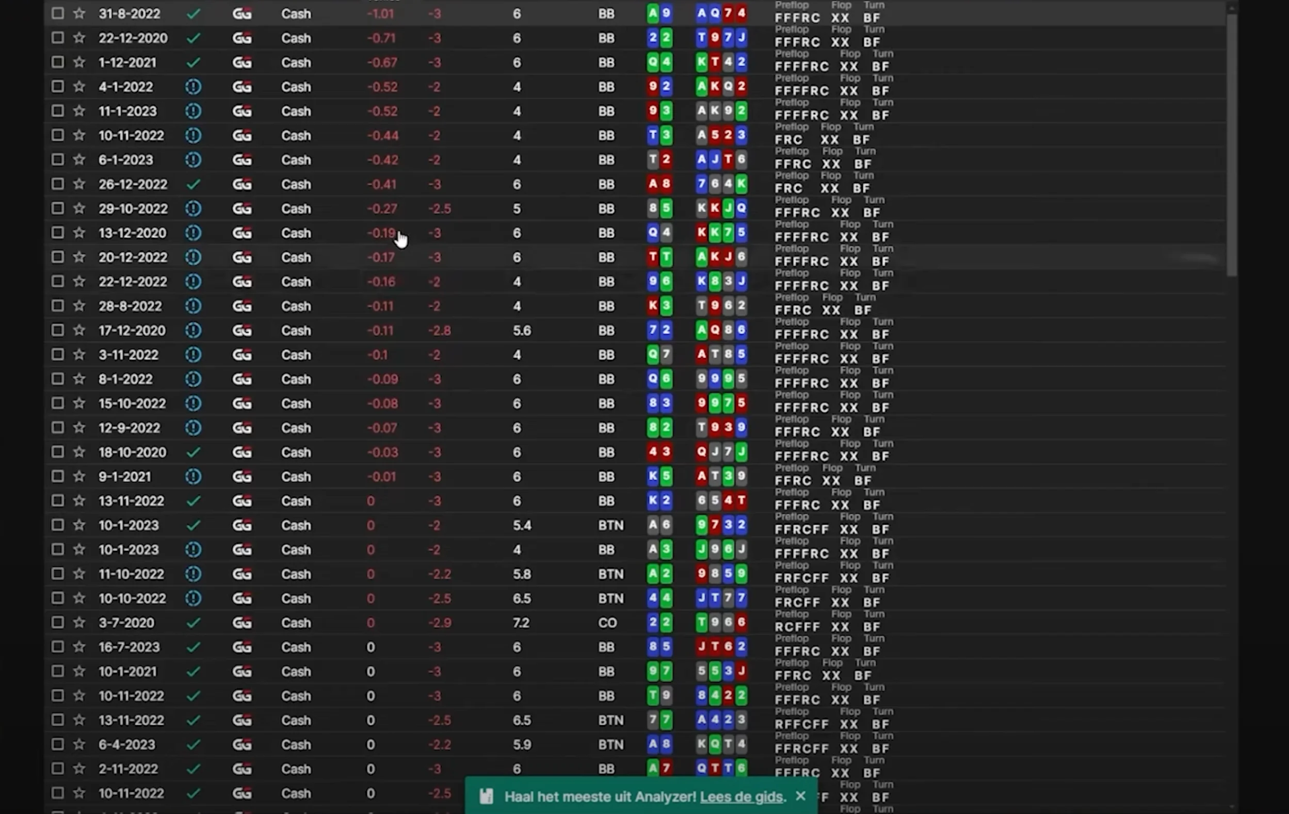Open the 'Lees de gids' link
1289x814 pixels.
click(x=742, y=797)
